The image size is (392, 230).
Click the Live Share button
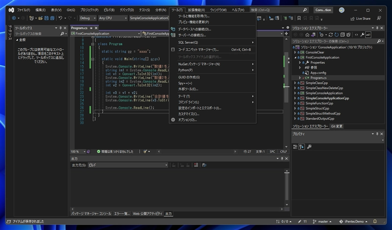[x=360, y=18]
